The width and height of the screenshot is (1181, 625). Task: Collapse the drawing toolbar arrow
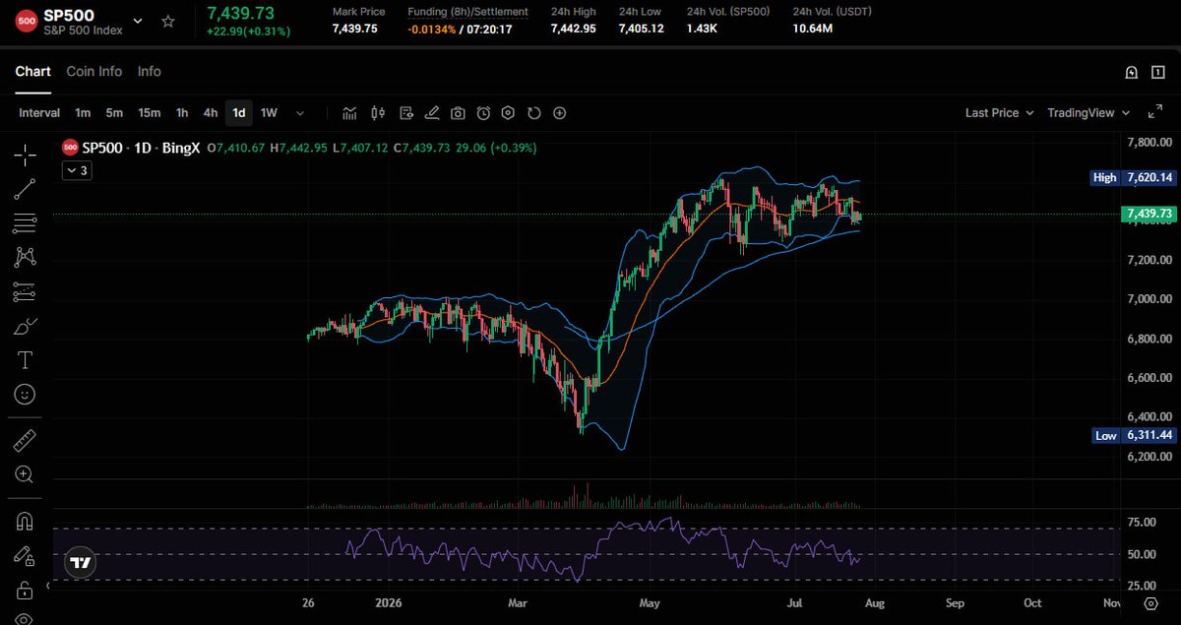coord(49,588)
